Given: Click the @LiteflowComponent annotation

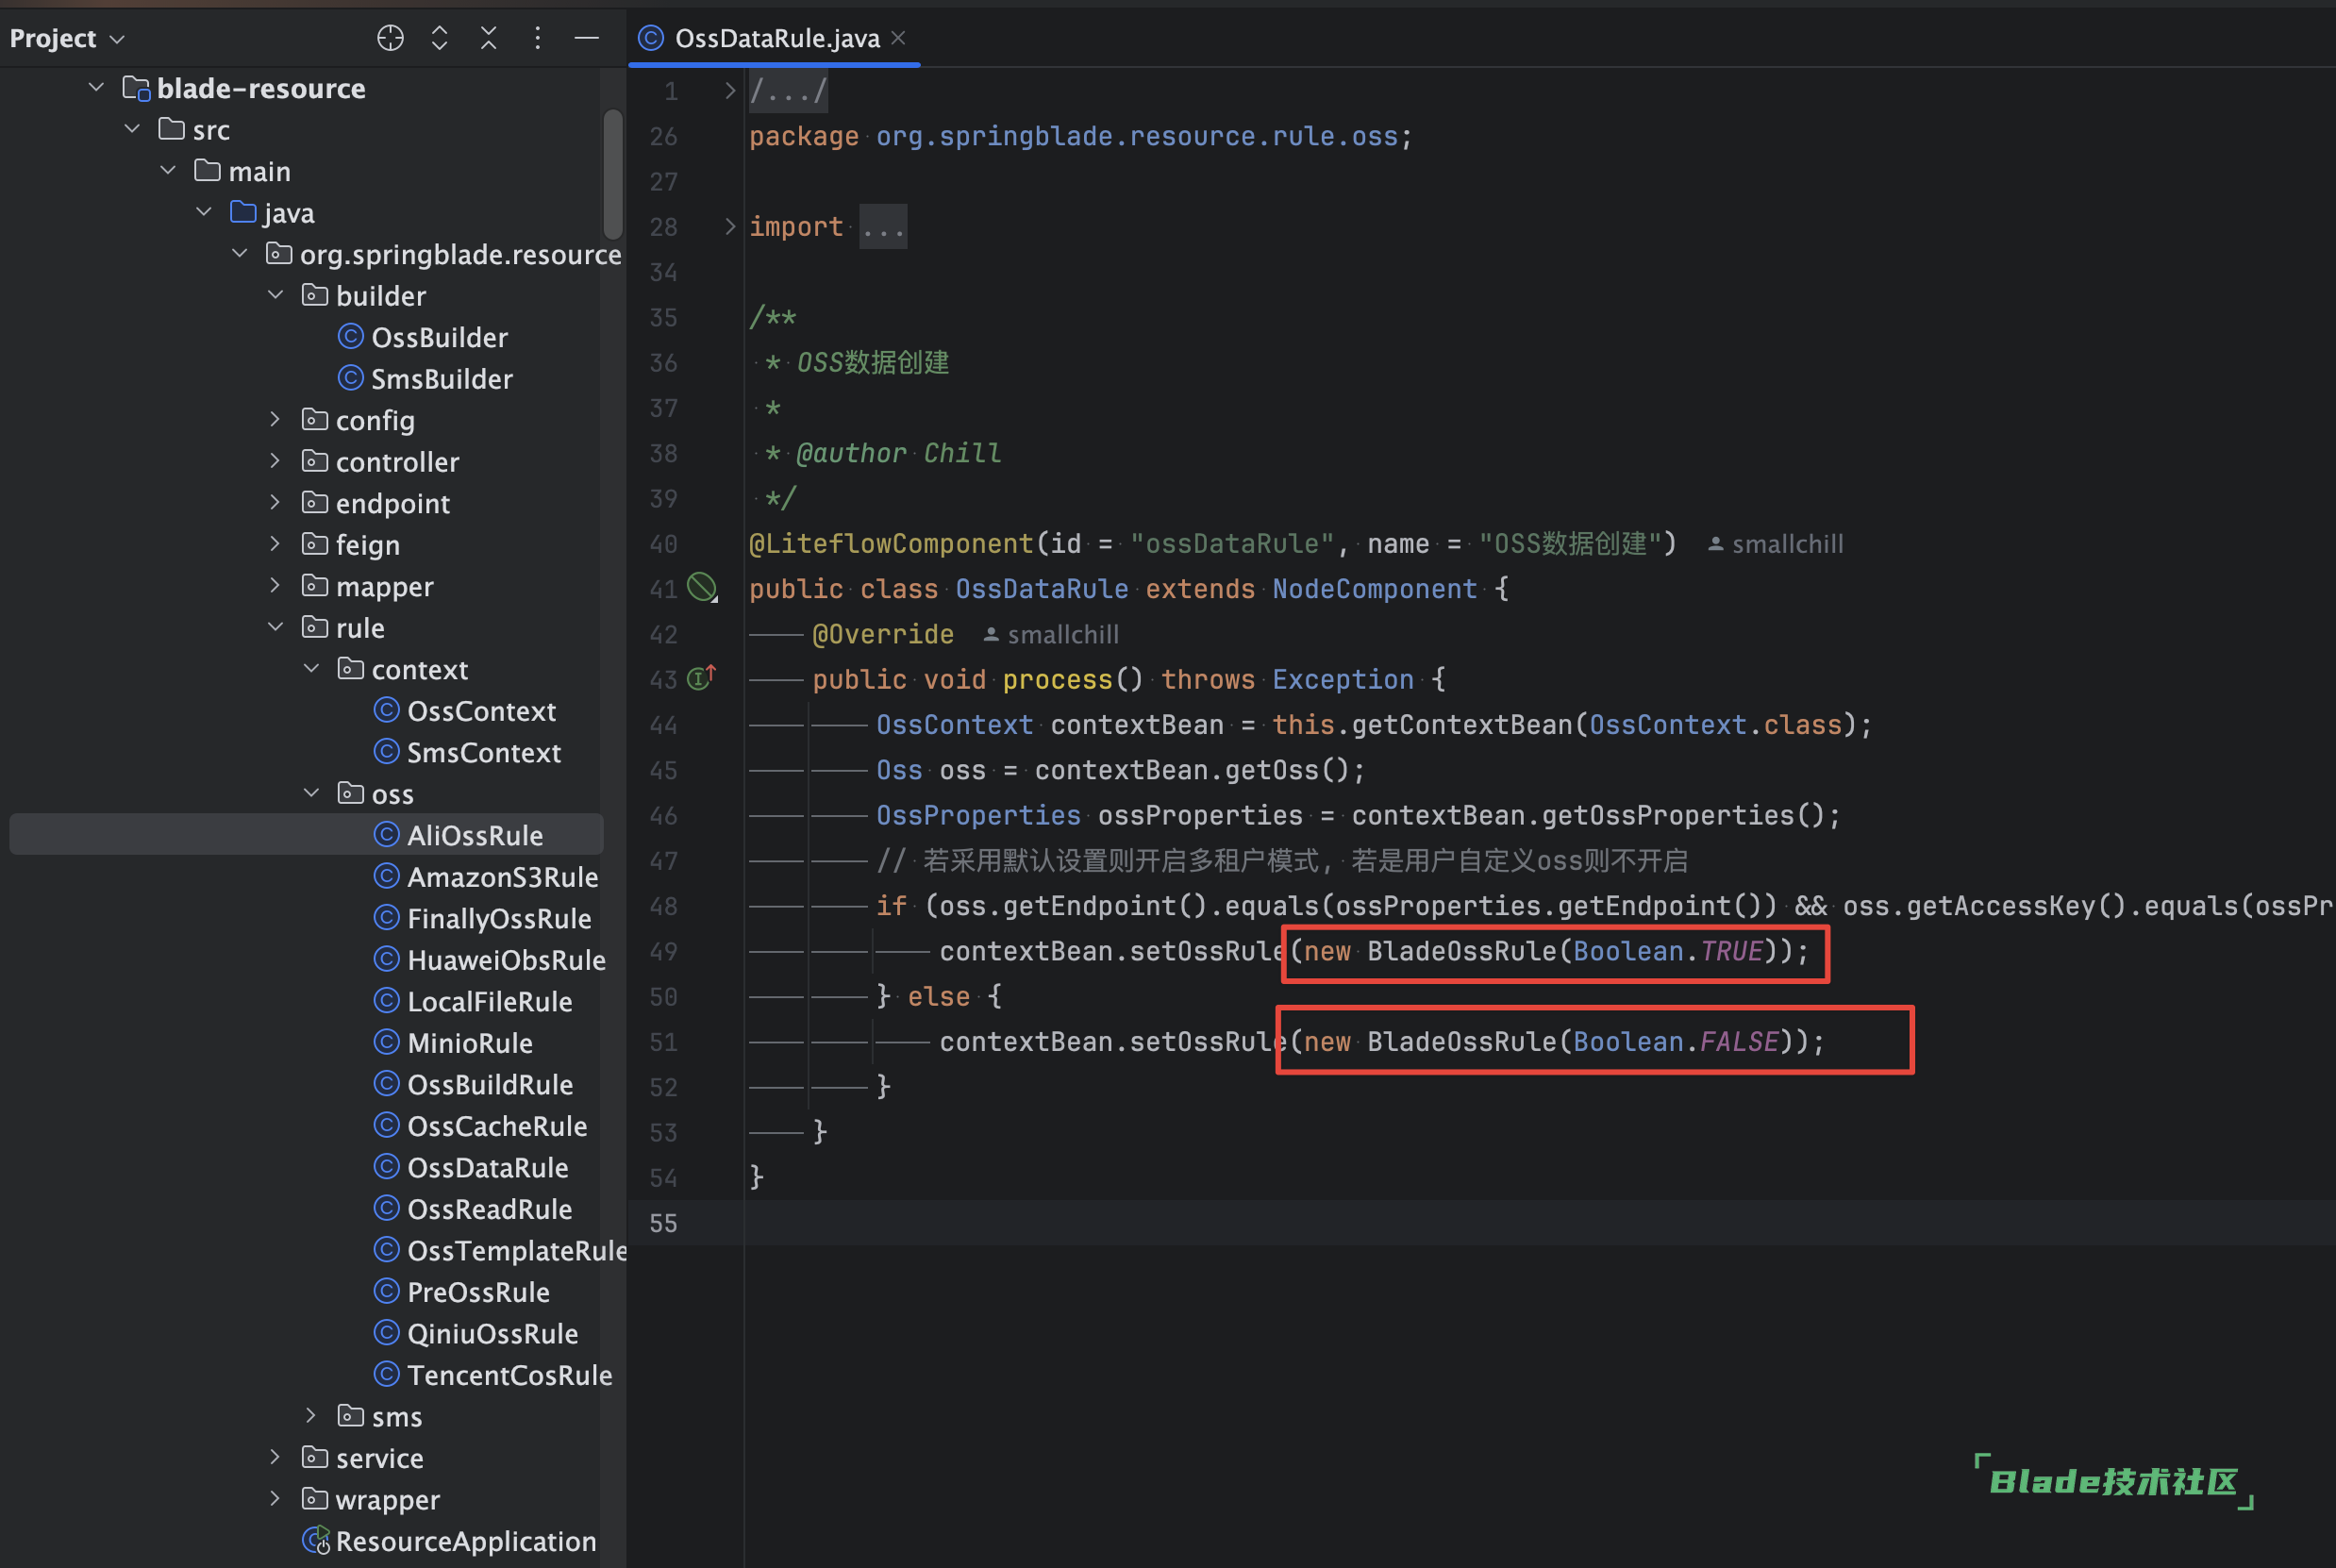Looking at the screenshot, I should pos(891,543).
